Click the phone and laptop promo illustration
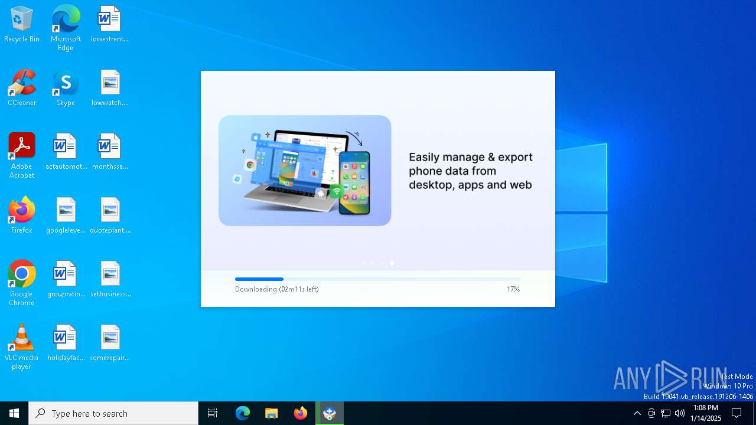756x425 pixels. click(305, 171)
